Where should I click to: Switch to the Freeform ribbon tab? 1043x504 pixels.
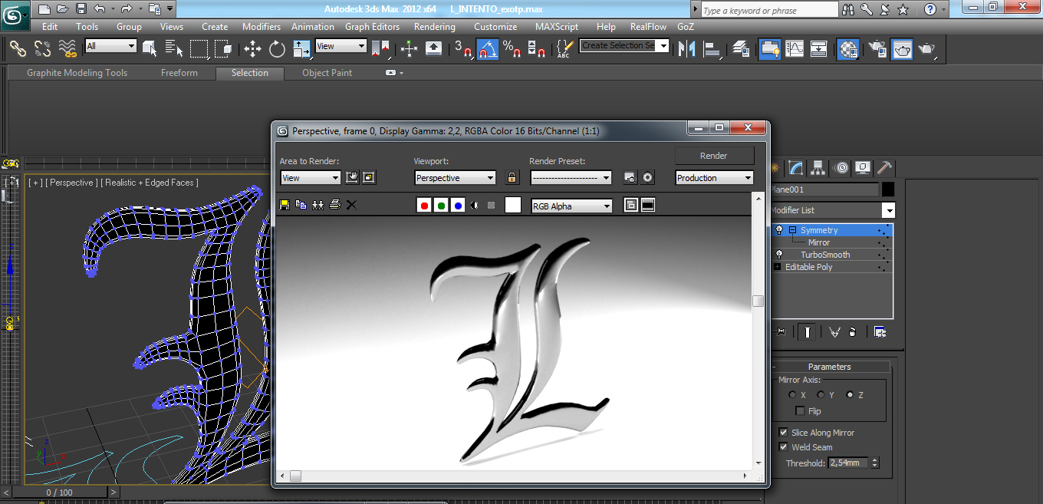click(179, 73)
